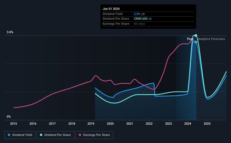Click the 2.8% Dividend Yield tooltip value
Viewport: 231px width, 143px height.
click(137, 14)
